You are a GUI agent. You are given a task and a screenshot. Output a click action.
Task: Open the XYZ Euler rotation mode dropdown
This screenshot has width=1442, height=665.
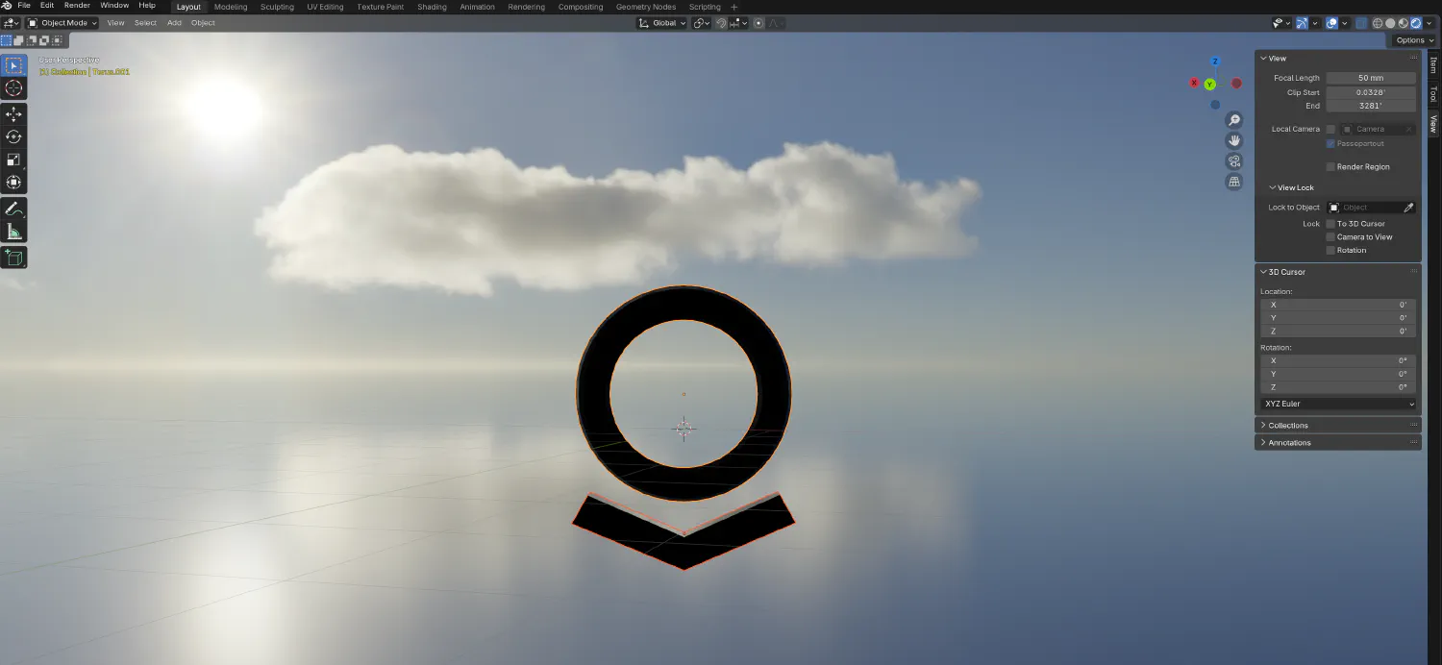(1337, 405)
